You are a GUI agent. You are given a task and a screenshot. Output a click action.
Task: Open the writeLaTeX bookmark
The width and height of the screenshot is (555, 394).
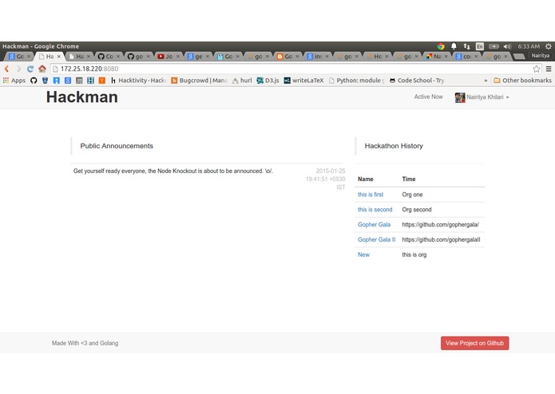303,81
